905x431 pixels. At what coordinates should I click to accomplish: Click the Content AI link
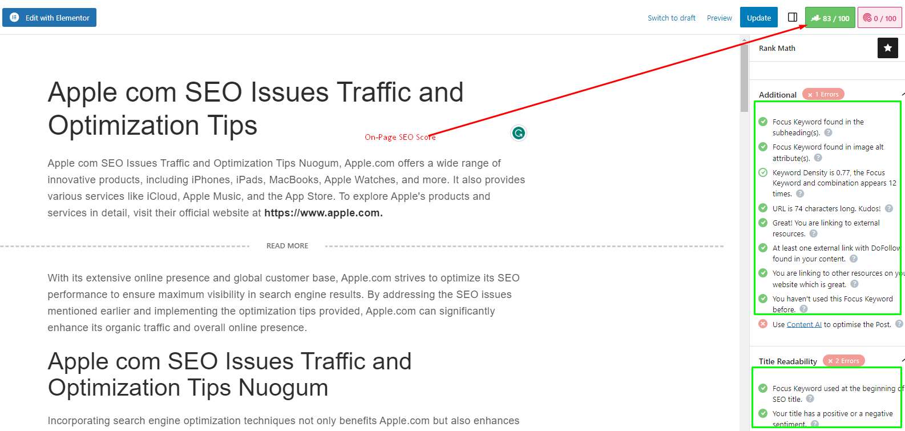(x=804, y=324)
